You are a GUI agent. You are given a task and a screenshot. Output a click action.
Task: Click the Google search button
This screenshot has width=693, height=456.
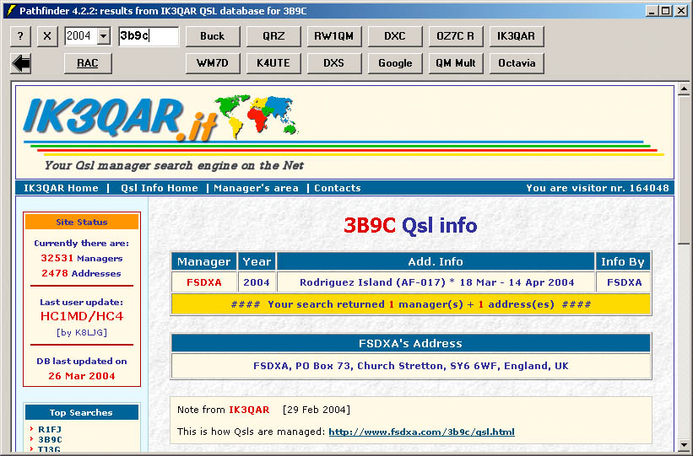click(x=395, y=63)
